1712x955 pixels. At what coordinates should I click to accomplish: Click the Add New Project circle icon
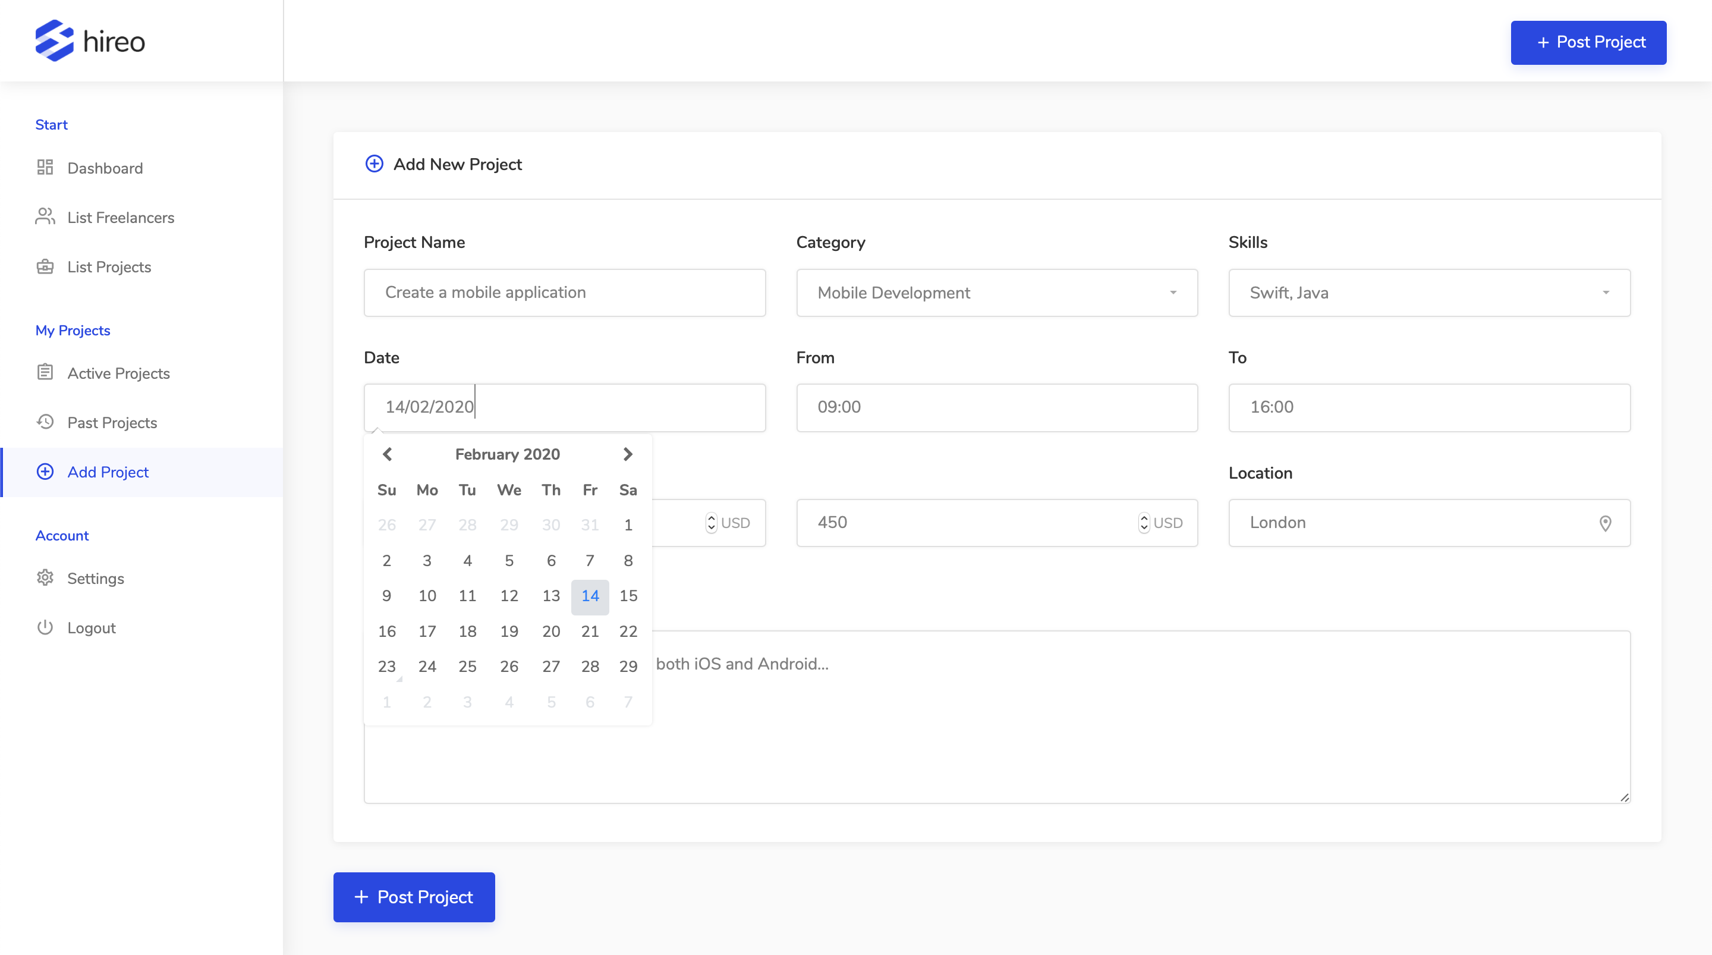[x=374, y=165]
